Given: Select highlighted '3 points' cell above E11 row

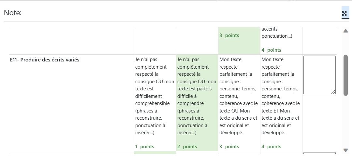Looking at the screenshot, I should pos(239,41).
